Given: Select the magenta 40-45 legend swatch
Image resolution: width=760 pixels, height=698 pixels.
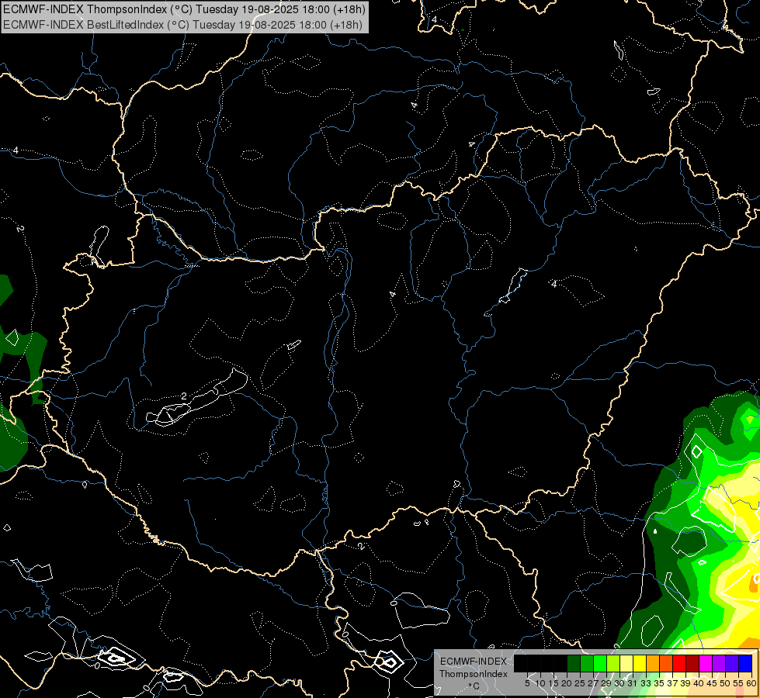Looking at the screenshot, I should 706,663.
